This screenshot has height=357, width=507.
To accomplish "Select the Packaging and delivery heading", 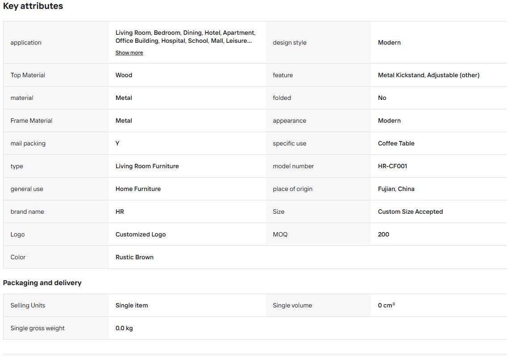I will click(42, 282).
